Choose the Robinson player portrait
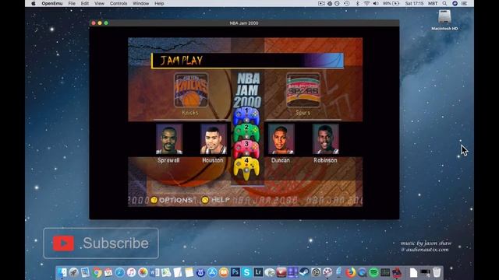The image size is (499, 280). 326,139
